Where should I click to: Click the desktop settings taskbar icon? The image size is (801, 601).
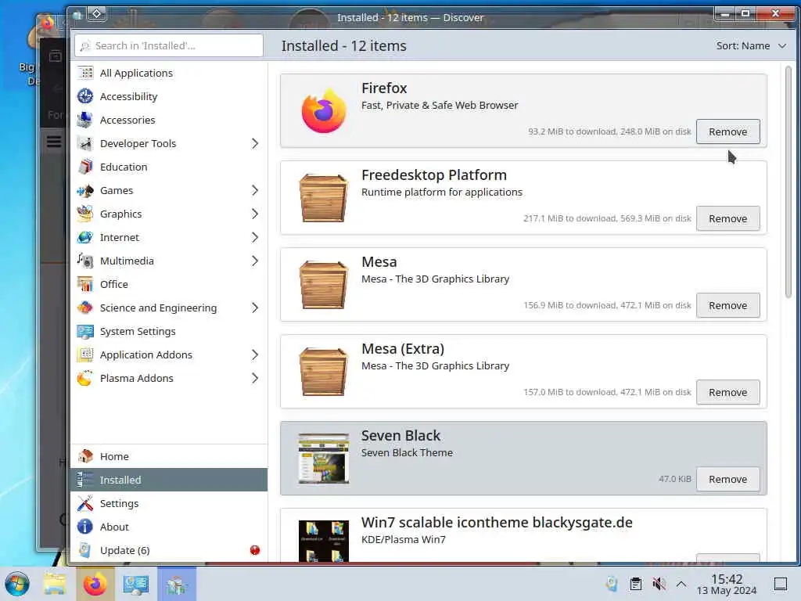point(136,584)
